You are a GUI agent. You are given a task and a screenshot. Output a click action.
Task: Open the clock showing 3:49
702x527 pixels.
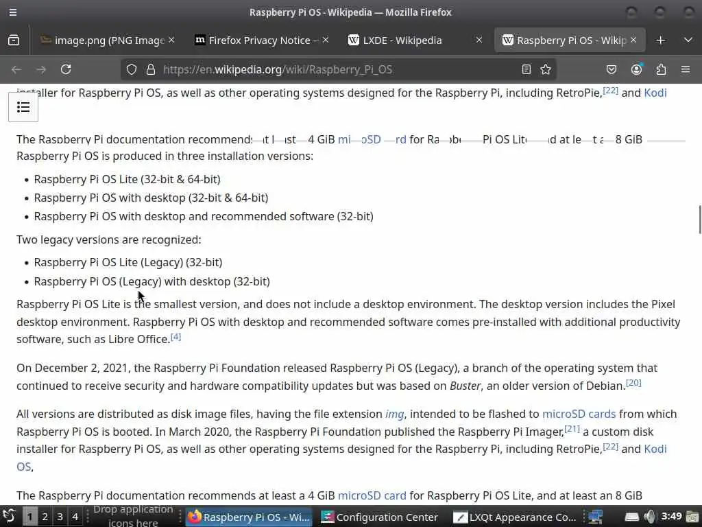(671, 516)
